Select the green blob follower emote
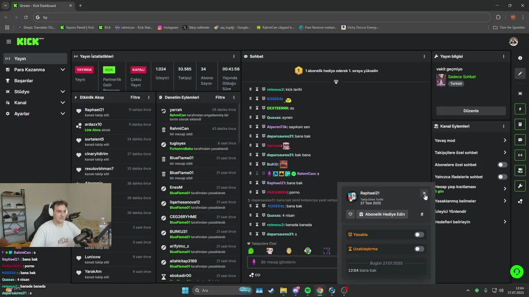 pyautogui.click(x=251, y=251)
